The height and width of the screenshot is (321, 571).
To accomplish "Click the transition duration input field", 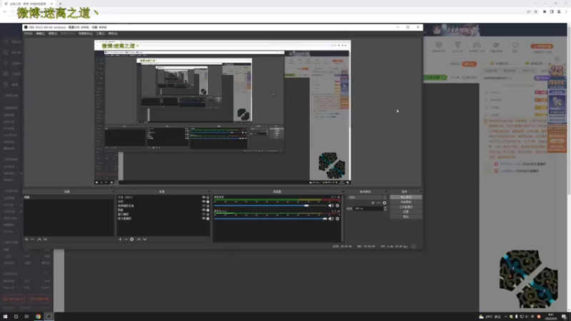I will point(368,208).
